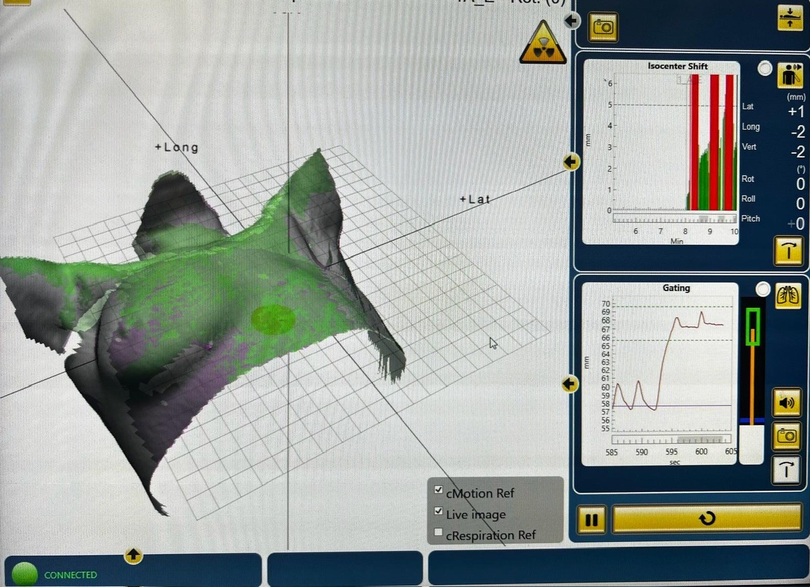
Task: Click the couch position icon at top right
Action: [790, 18]
